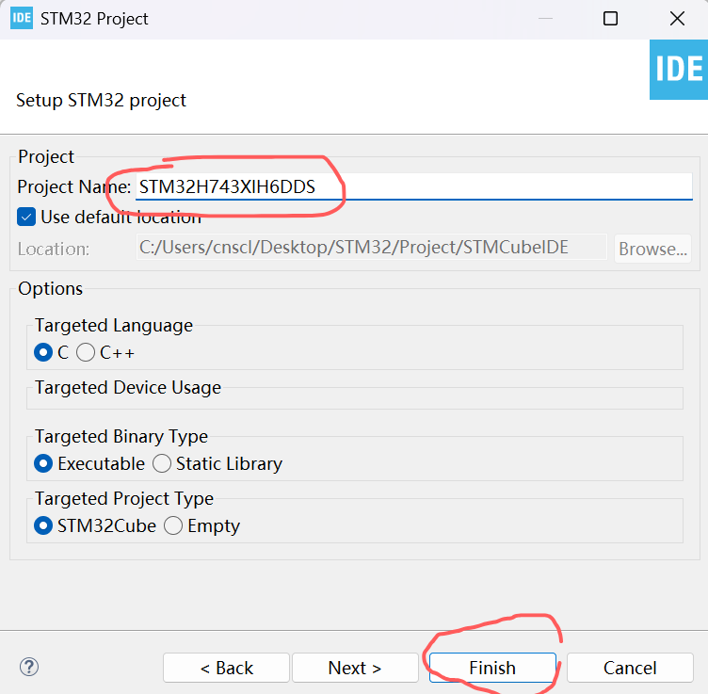Click the Finish button

tap(492, 668)
